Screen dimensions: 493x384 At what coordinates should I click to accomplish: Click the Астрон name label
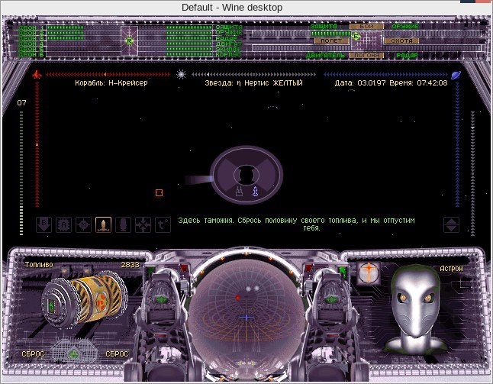pyautogui.click(x=451, y=268)
